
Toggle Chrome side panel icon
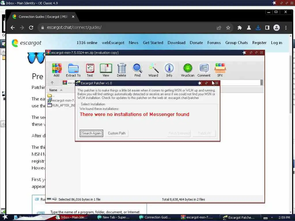pyautogui.click(x=267, y=28)
